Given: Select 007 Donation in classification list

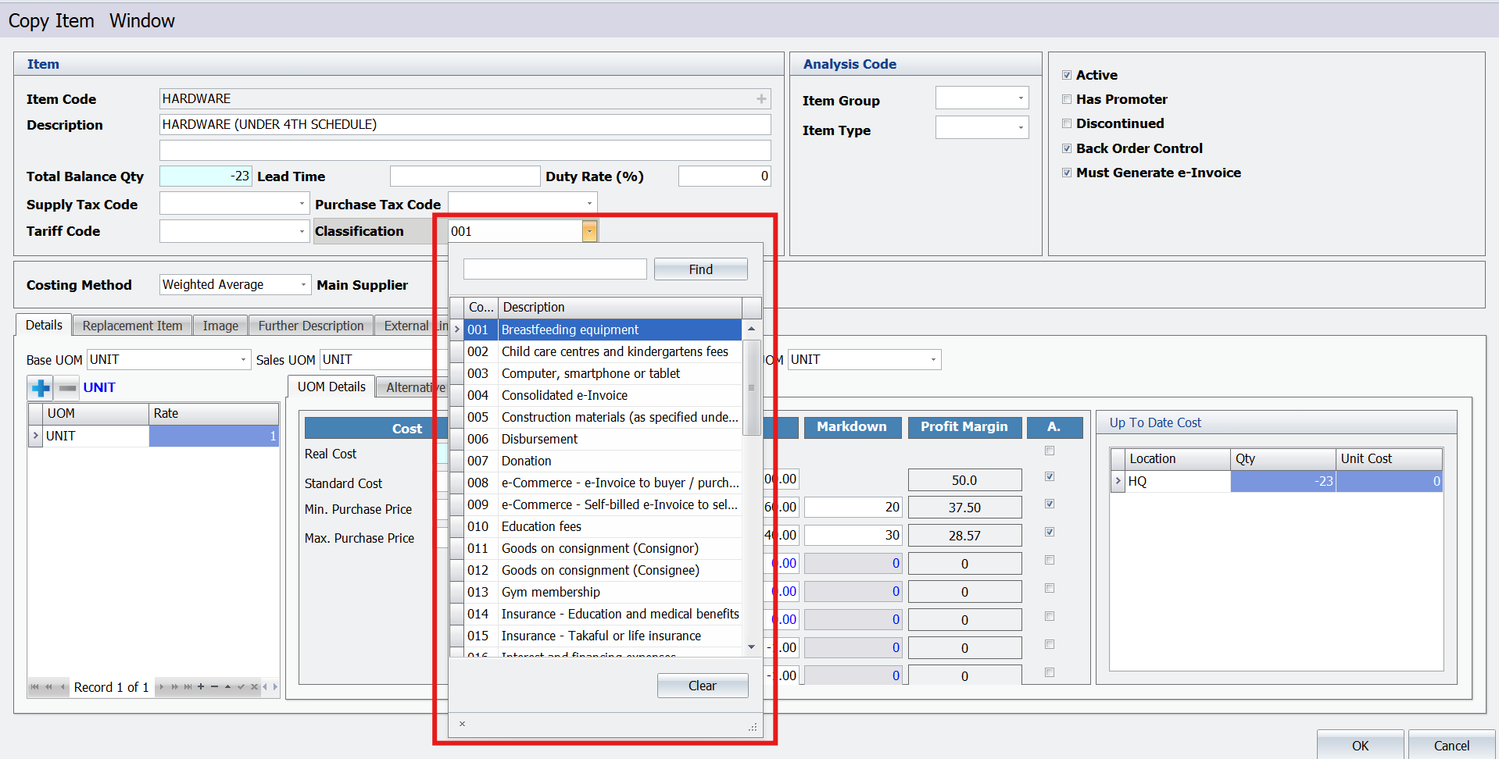Looking at the screenshot, I should [526, 461].
